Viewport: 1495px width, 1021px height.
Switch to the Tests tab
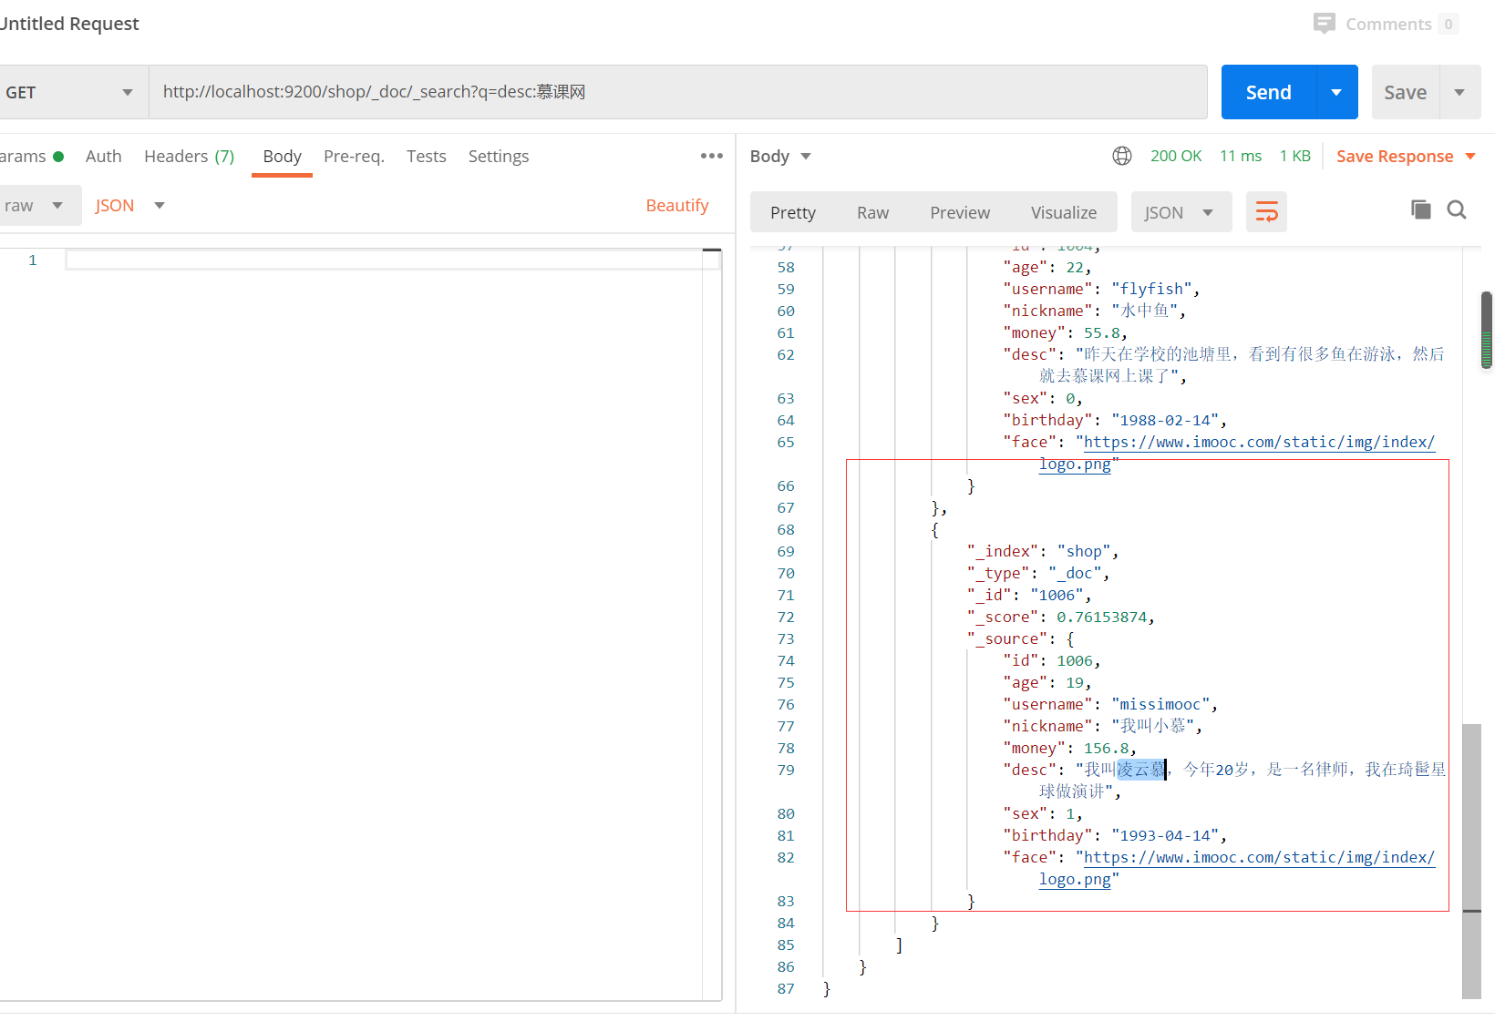(427, 156)
